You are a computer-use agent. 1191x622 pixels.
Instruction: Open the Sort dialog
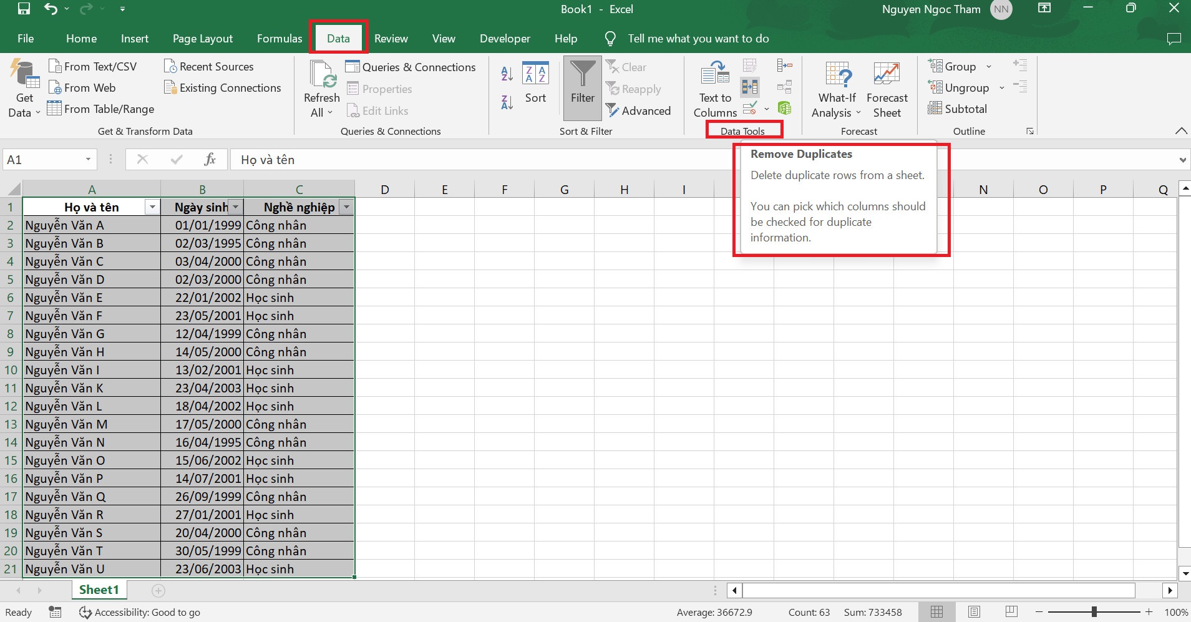coord(535,82)
